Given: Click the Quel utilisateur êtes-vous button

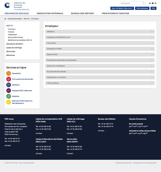Looking at the screenshot, I should pyautogui.click(x=122, y=8).
